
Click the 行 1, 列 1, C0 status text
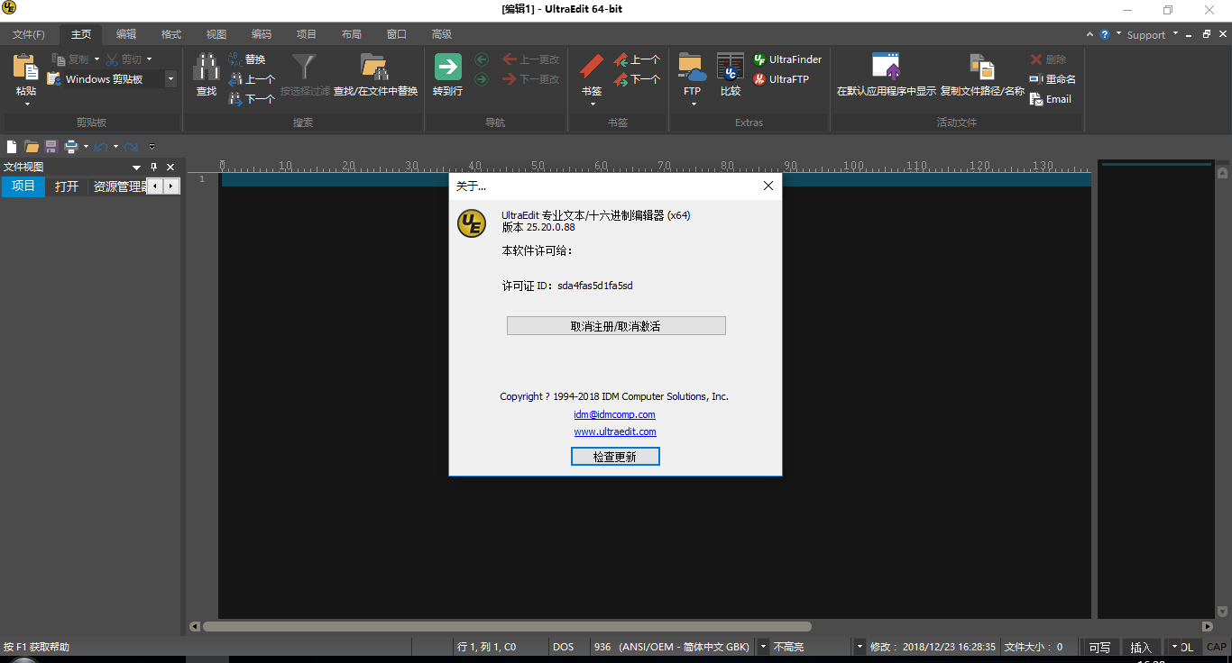pyautogui.click(x=487, y=647)
